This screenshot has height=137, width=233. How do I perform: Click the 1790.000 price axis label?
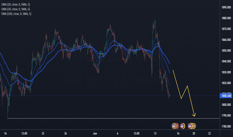click(x=226, y=115)
